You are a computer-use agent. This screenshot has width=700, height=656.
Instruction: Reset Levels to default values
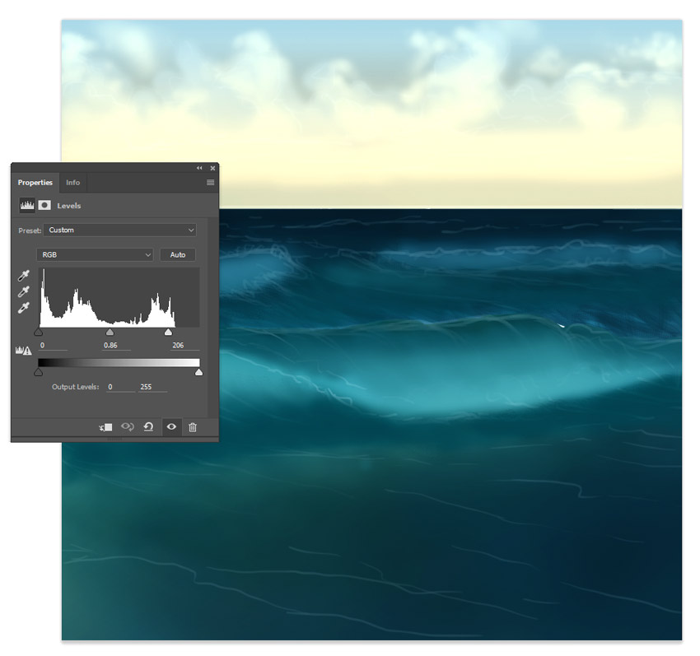pos(150,426)
